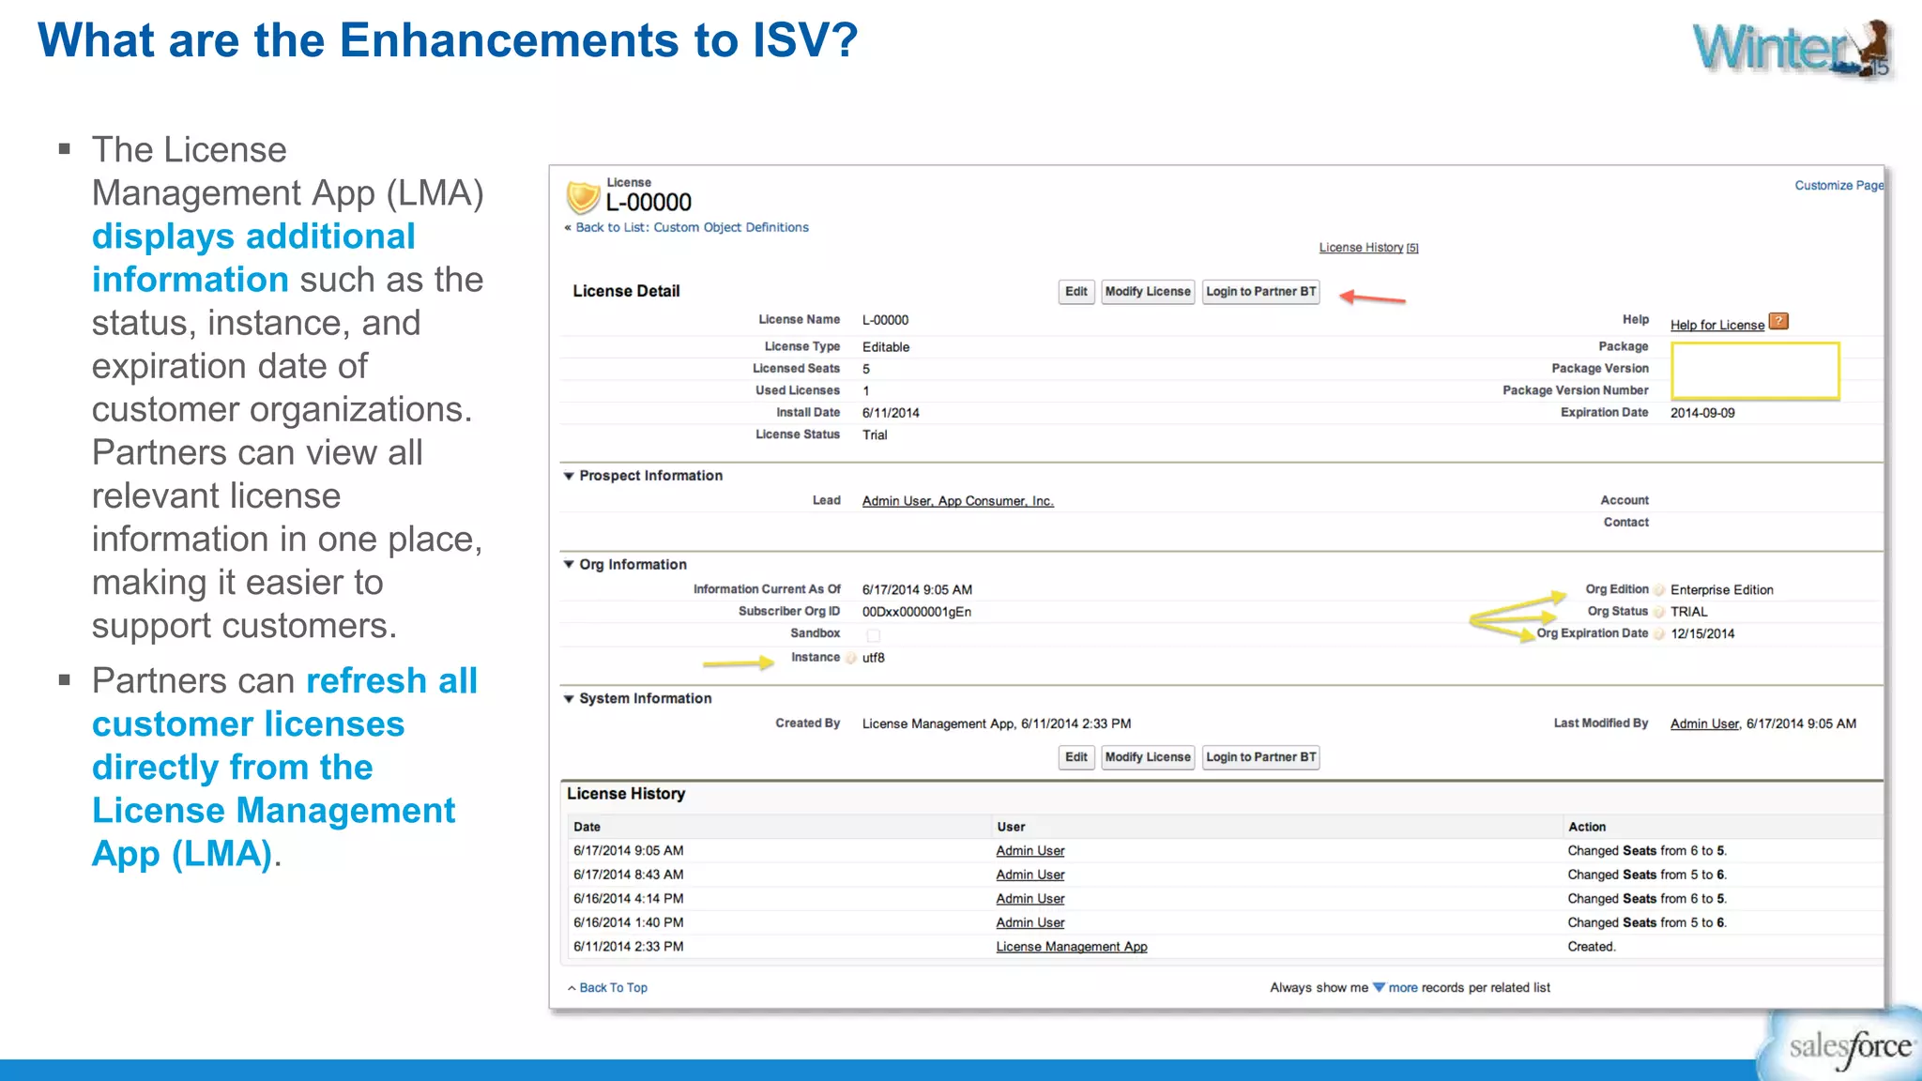Click the Back To Top link

tap(614, 988)
